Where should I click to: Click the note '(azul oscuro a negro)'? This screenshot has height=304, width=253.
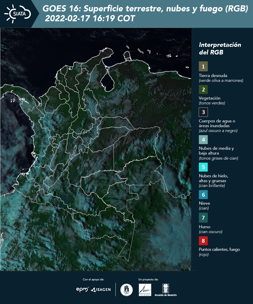(x=218, y=131)
